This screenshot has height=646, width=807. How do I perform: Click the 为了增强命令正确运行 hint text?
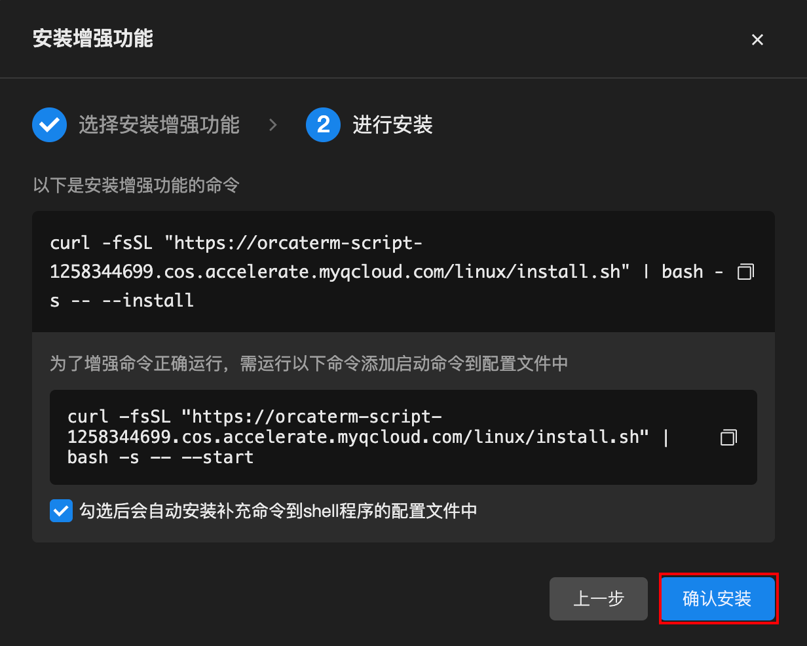pyautogui.click(x=309, y=363)
